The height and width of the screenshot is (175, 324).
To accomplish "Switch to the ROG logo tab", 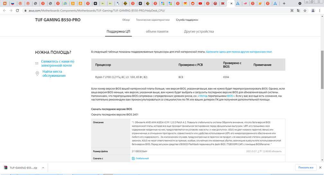I will click(245, 4).
